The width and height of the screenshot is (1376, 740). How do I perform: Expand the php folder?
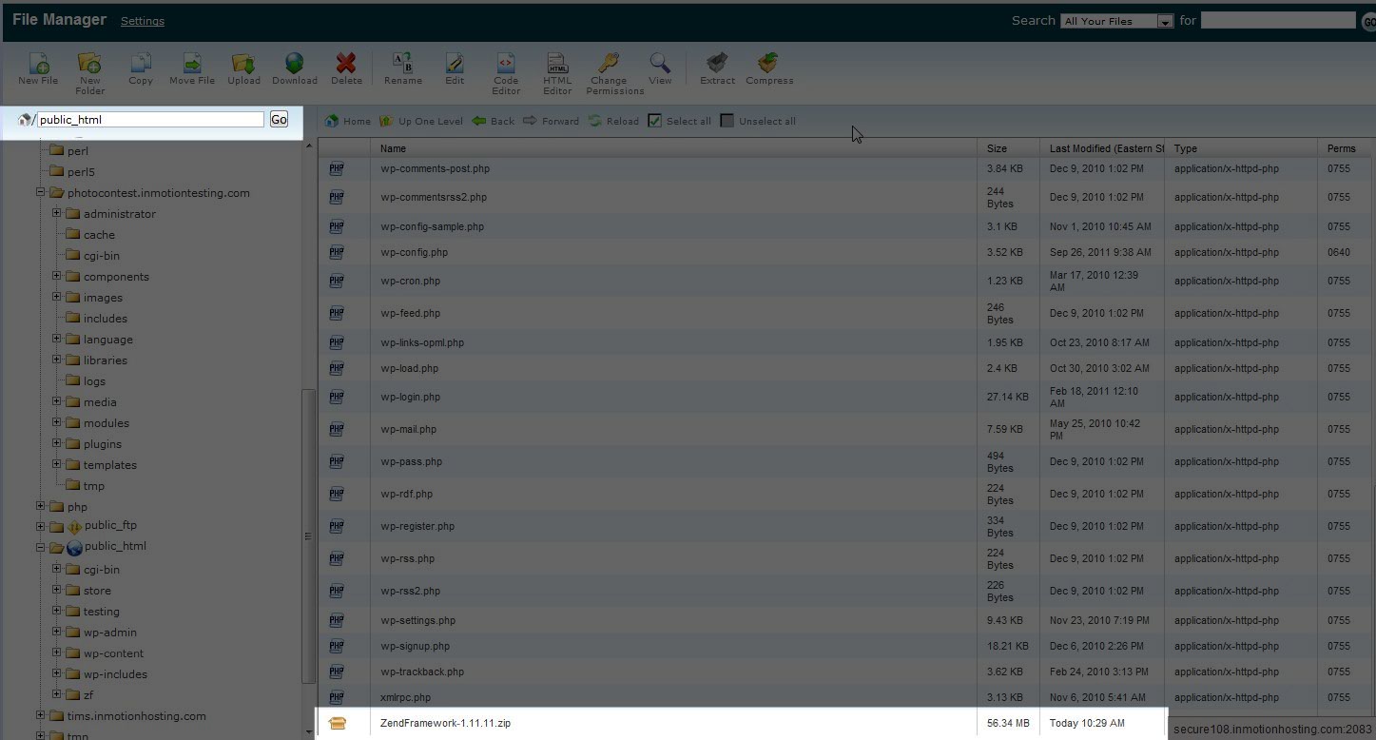pos(41,506)
